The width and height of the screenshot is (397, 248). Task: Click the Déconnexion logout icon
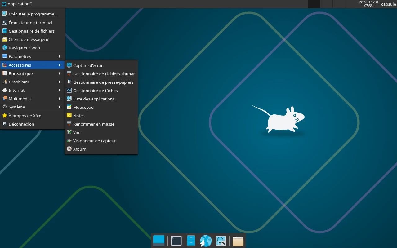tap(5, 124)
